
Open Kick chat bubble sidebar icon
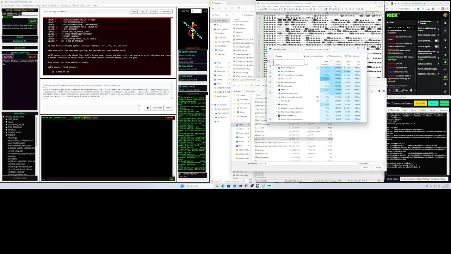tap(445, 62)
